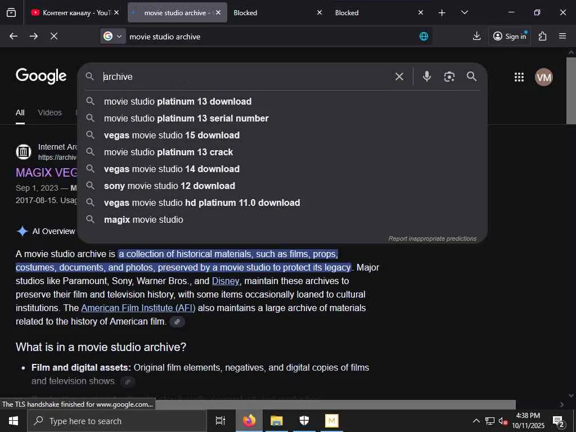
Task: Stop page loading with the X button
Action: [x=54, y=36]
